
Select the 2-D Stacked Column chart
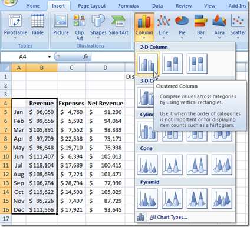pos(172,64)
